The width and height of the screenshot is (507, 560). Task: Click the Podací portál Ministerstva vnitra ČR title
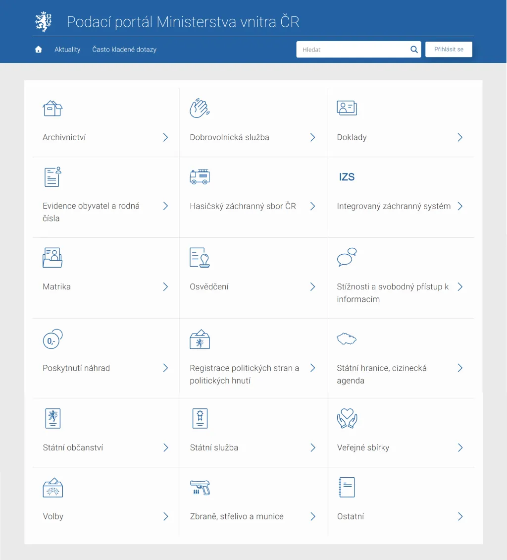[183, 22]
